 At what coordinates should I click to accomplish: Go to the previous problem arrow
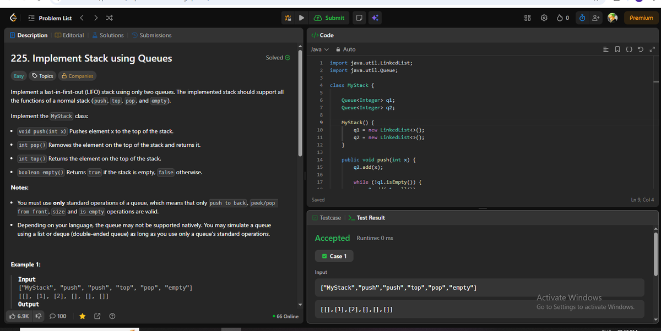pyautogui.click(x=82, y=18)
